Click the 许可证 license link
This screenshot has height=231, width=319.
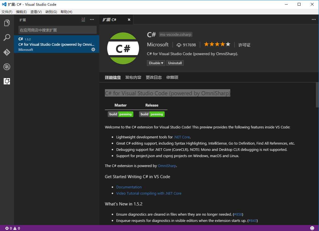[x=244, y=45]
